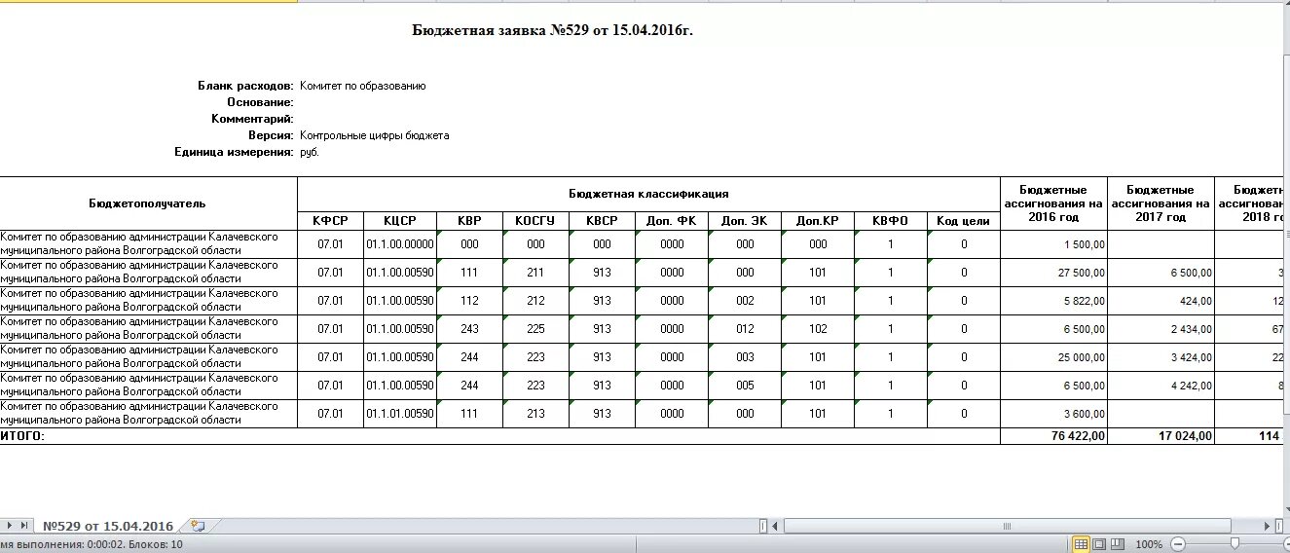Image resolution: width=1290 pixels, height=553 pixels.
Task: Select the 1 500,00 amount cell
Action: 1054,244
